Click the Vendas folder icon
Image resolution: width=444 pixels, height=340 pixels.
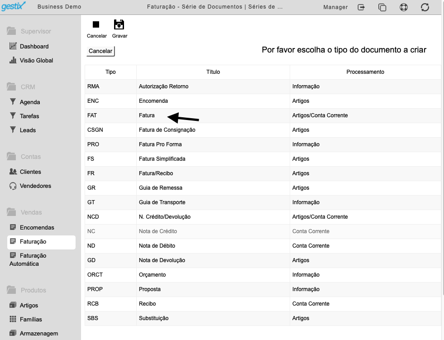click(x=11, y=211)
